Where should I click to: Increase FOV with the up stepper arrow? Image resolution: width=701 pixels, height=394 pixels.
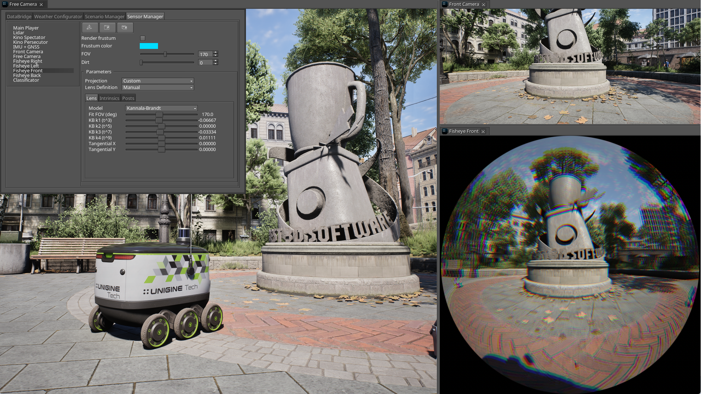point(216,53)
